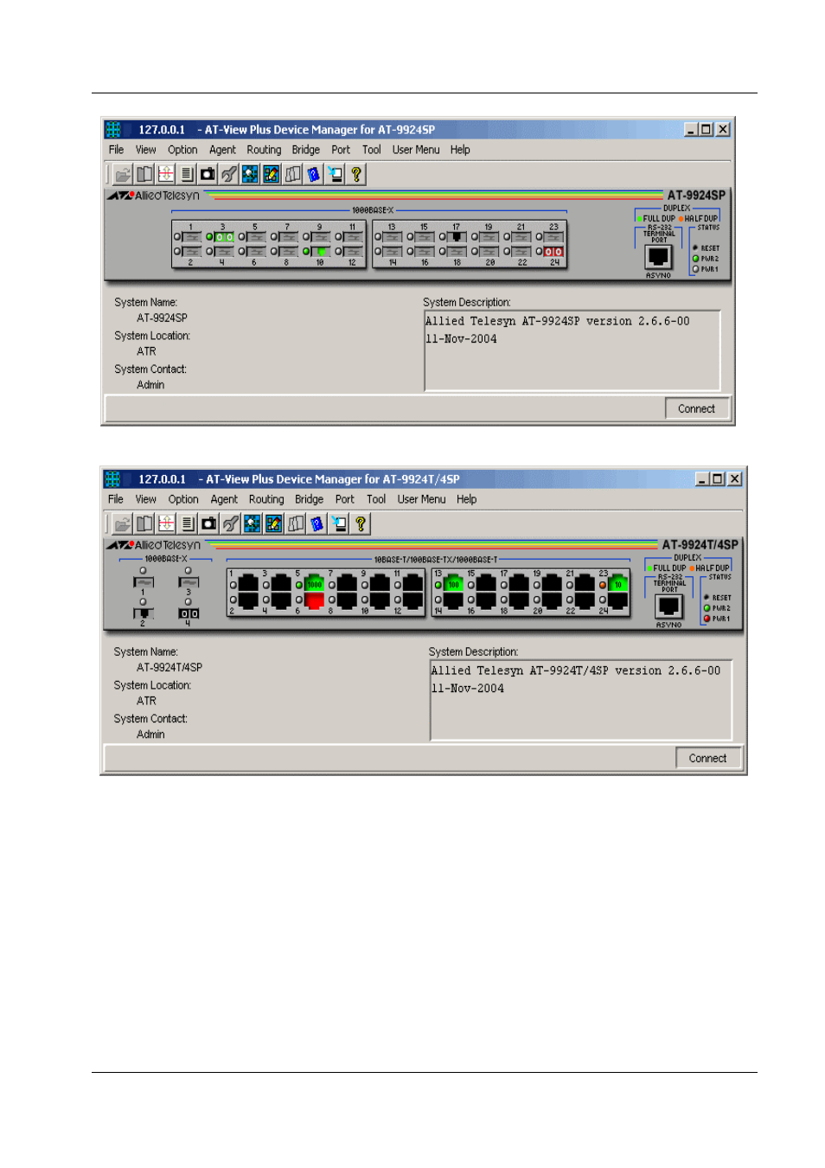
Task: Select red port 24 on the AT-9924SP device
Action: pos(553,252)
